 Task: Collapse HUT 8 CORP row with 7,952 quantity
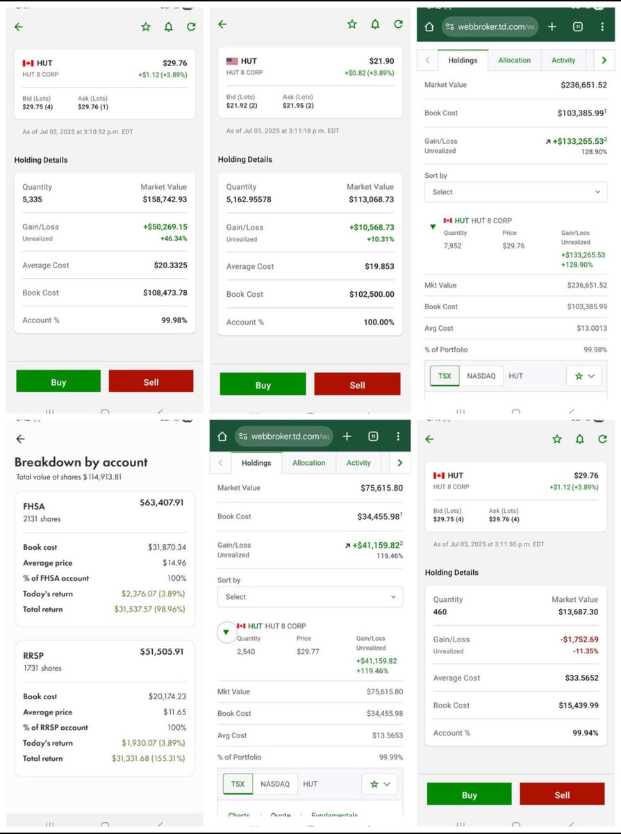pyautogui.click(x=433, y=227)
